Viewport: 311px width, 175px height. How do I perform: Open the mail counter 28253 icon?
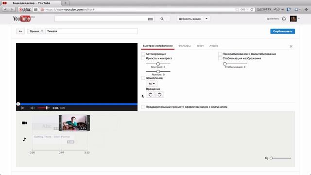264,9
